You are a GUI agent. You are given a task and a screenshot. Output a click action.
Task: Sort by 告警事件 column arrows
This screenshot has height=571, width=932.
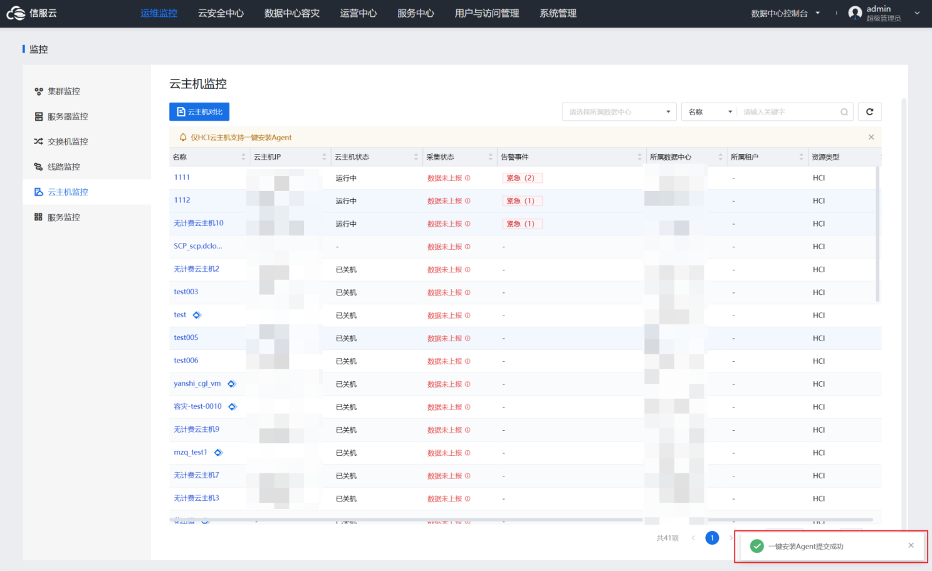pyautogui.click(x=639, y=157)
